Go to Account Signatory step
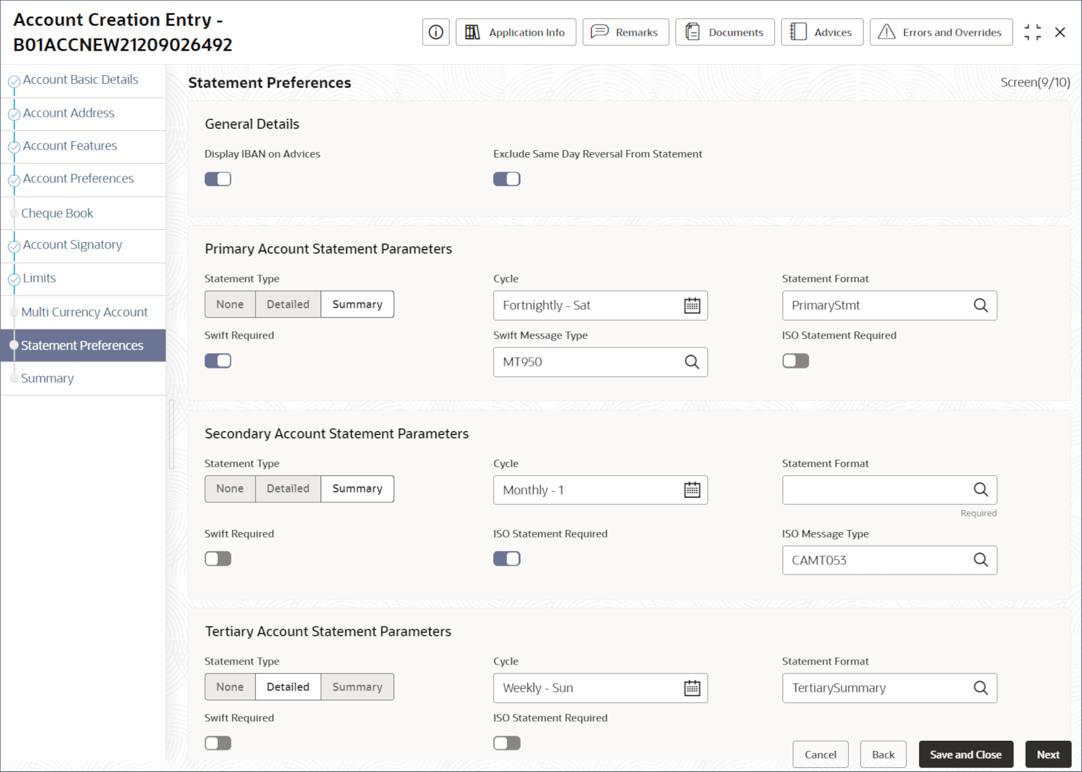 pyautogui.click(x=72, y=245)
